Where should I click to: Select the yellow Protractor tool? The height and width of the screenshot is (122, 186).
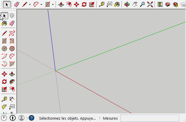(x=4, y=107)
